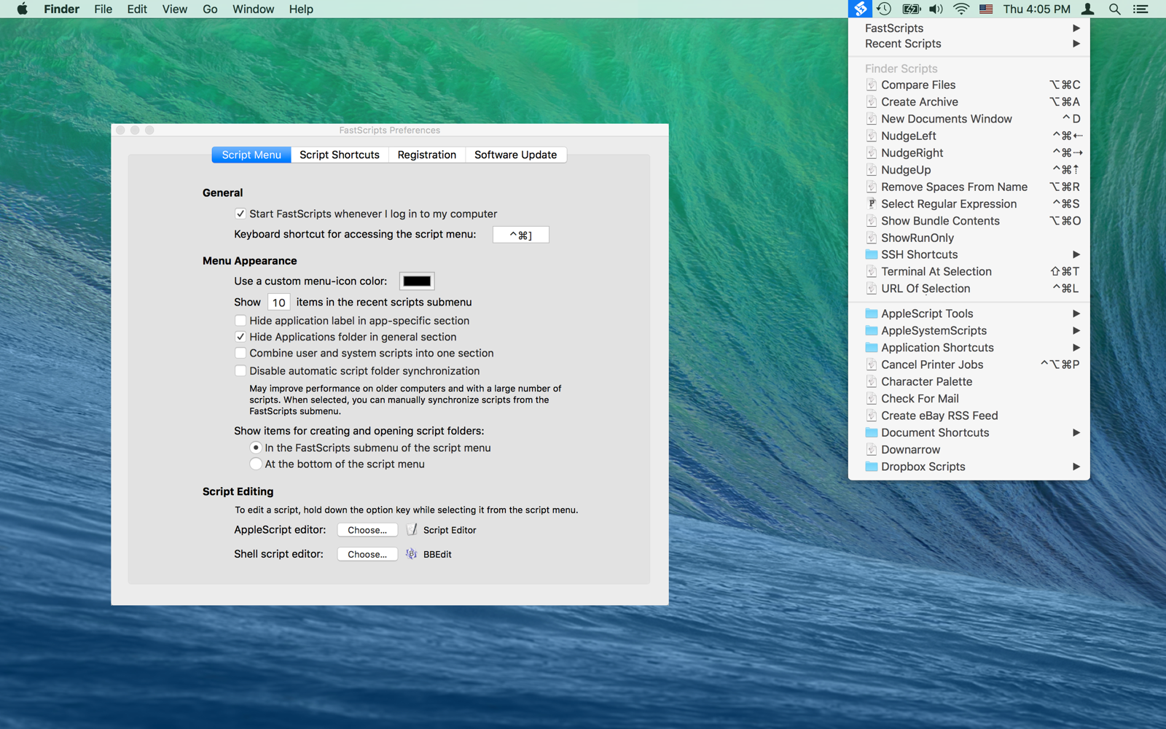
Task: Click the Script Editor app icon
Action: (x=412, y=530)
